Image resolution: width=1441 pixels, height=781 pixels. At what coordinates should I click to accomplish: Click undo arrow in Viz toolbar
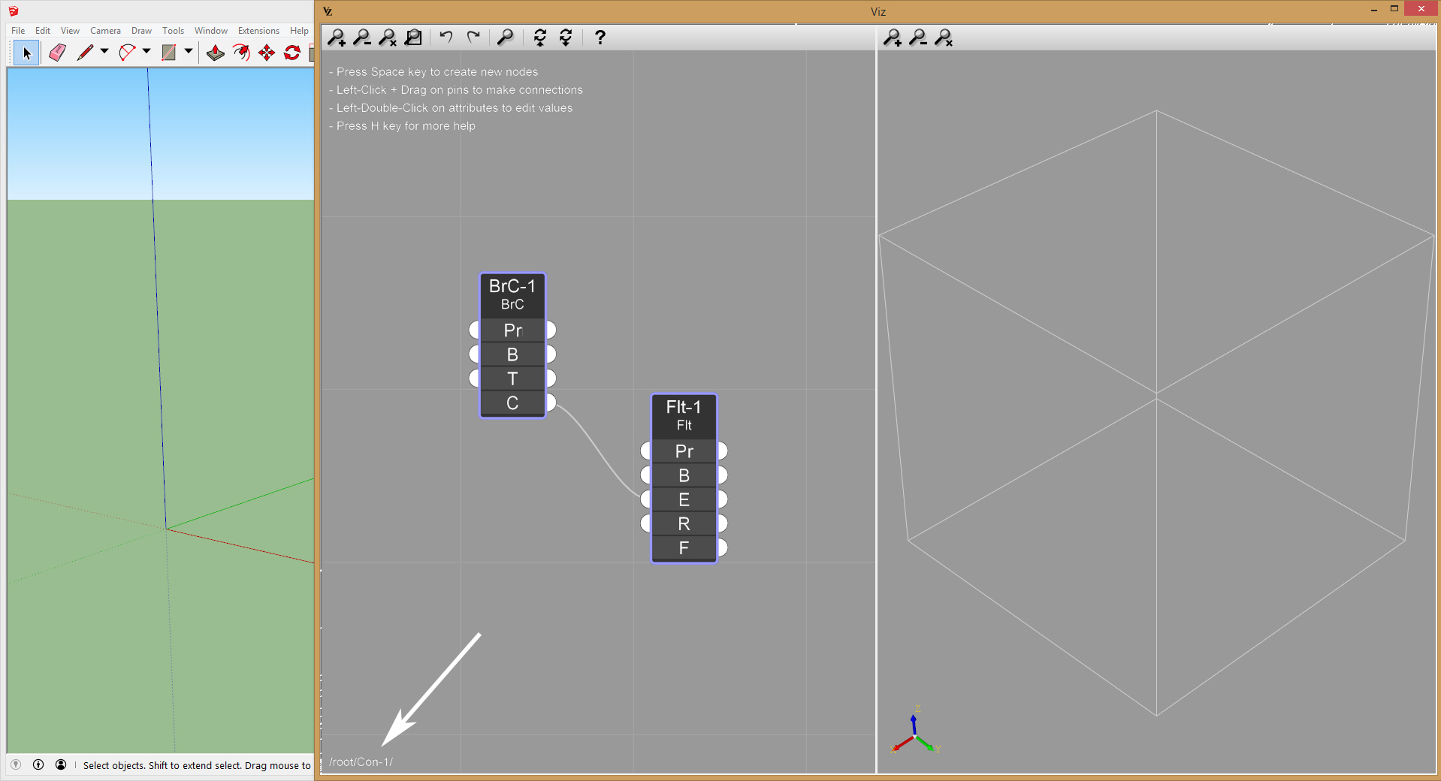tap(446, 38)
